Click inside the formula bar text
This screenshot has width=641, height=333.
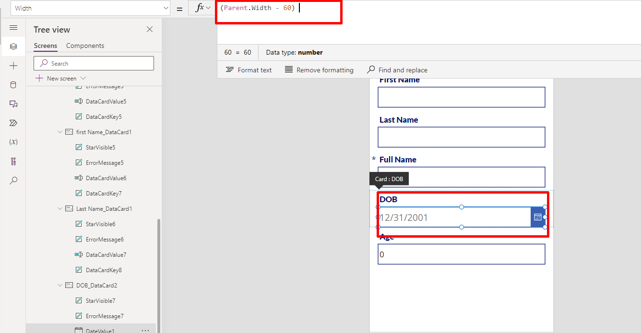click(x=258, y=8)
